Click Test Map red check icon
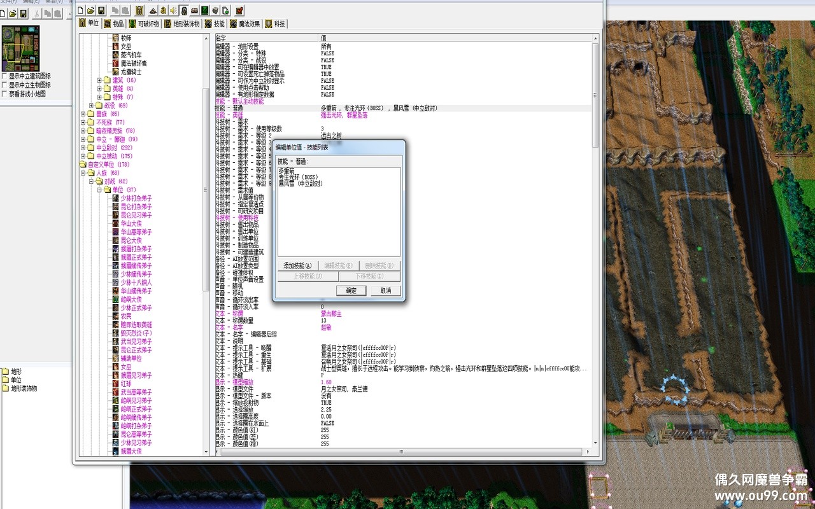This screenshot has width=815, height=509. point(239,10)
